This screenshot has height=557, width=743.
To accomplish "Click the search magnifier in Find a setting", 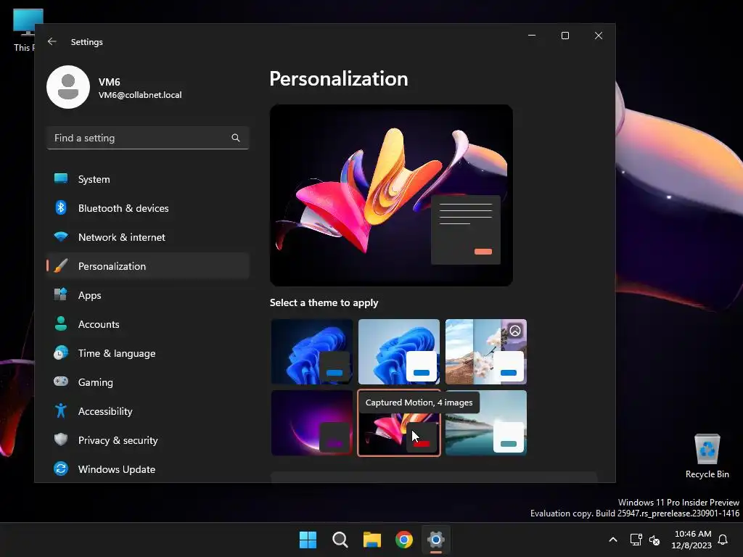I will click(236, 138).
